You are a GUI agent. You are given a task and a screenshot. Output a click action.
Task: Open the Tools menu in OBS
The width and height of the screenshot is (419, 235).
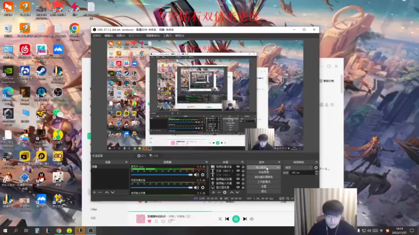coord(167,36)
